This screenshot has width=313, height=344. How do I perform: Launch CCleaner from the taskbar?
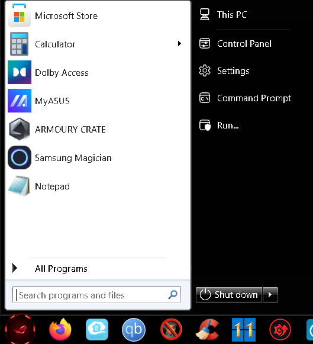point(207,329)
